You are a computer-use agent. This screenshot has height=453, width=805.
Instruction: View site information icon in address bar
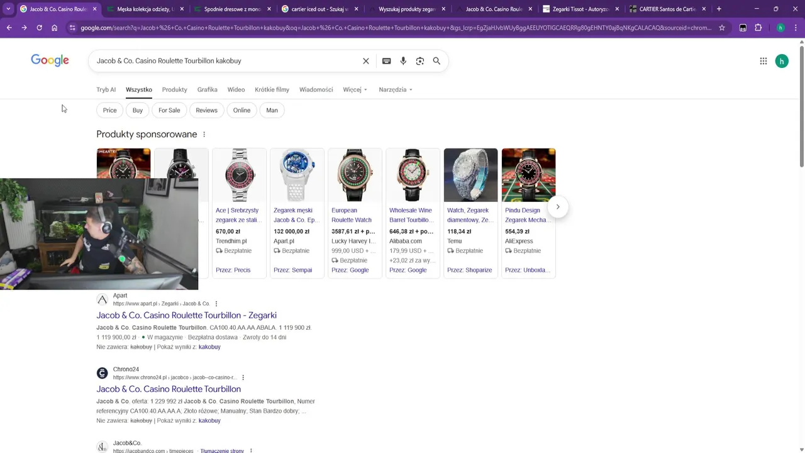[72, 28]
